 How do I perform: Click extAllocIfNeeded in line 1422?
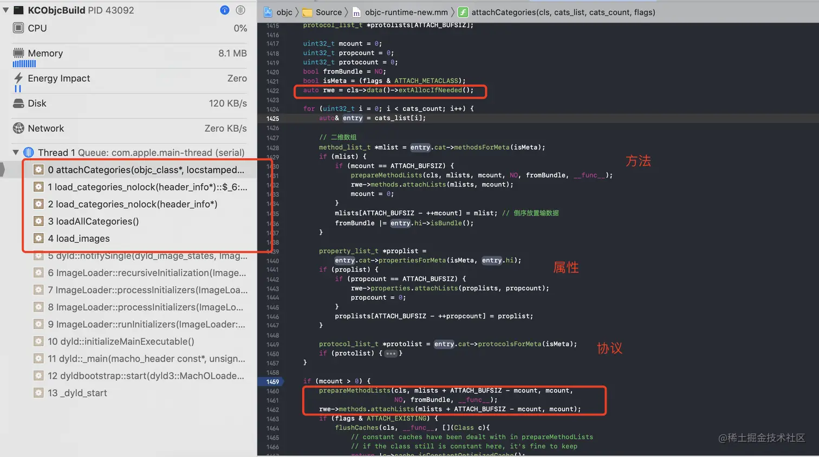430,90
